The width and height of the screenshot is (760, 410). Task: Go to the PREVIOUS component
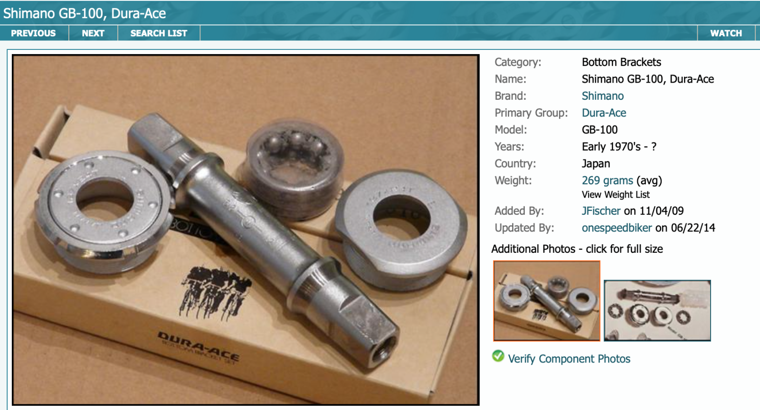point(33,33)
